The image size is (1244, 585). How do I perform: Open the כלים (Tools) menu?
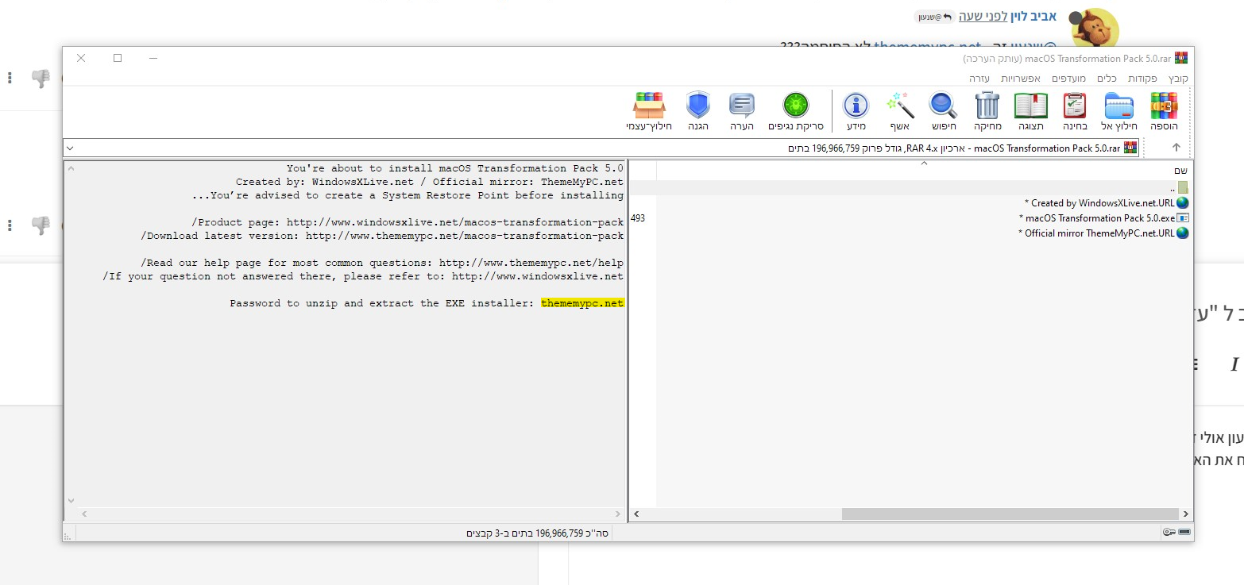(1107, 79)
